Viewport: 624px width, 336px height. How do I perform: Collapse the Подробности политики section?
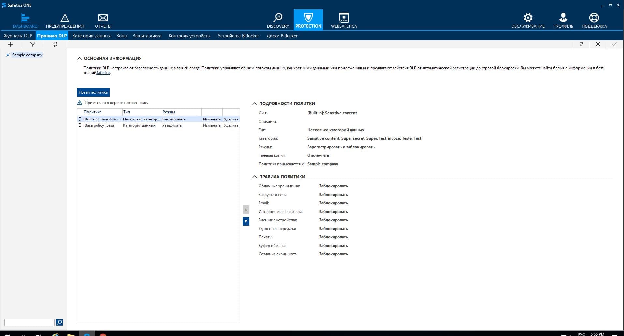255,104
